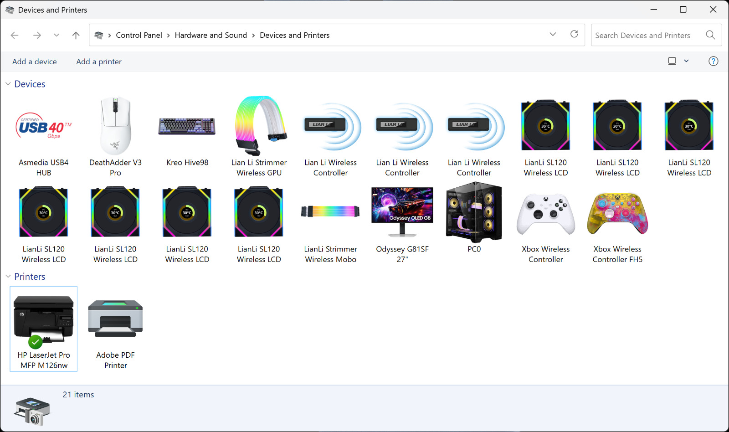Viewport: 729px width, 432px height.
Task: Expand the chevron after Control Panel breadcrumb
Action: 169,35
